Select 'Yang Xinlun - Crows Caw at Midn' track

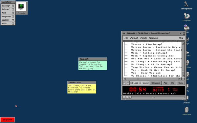pyautogui.click(x=156, y=67)
